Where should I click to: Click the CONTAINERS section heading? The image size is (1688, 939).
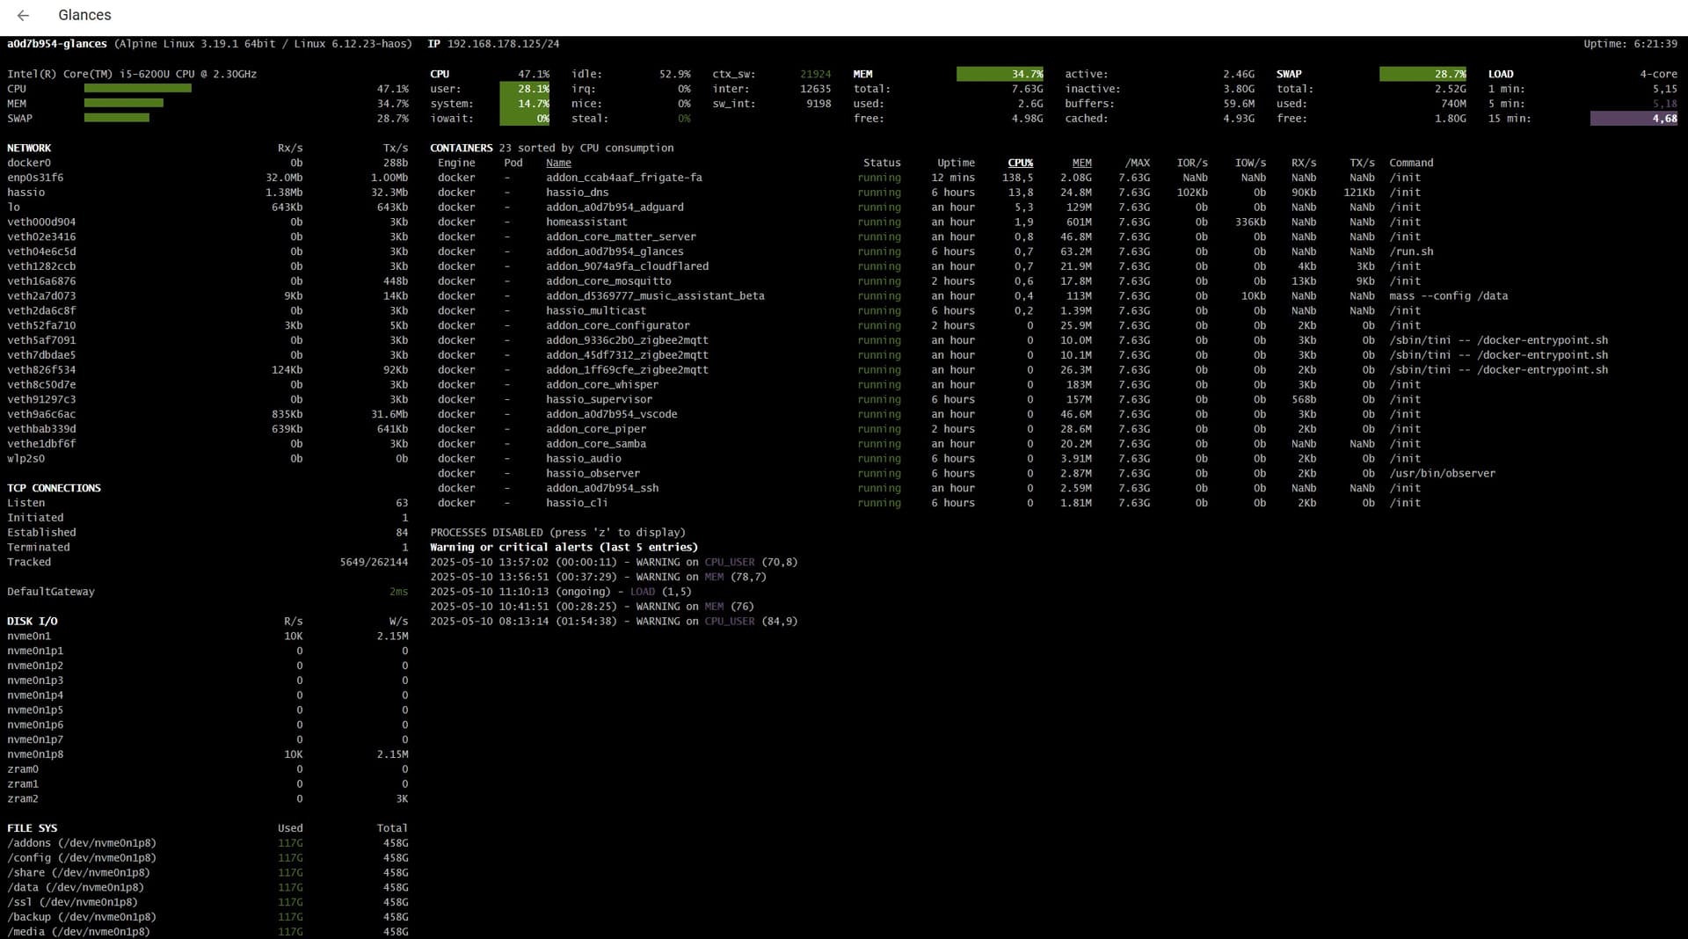[x=461, y=149]
